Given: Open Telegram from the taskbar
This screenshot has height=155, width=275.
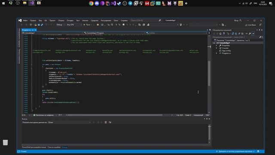Looking at the screenshot, I should tap(130, 3).
